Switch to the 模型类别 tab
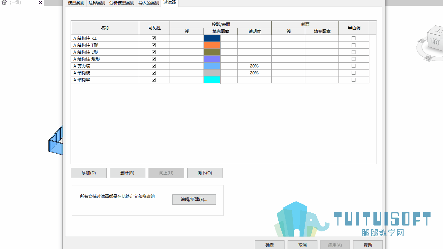 76,3
